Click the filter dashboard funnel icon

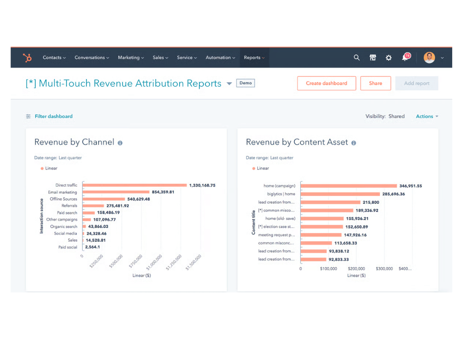pos(29,116)
